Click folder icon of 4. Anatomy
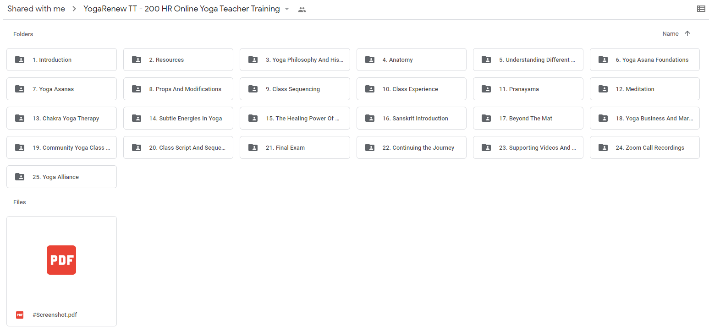The width and height of the screenshot is (709, 331). pos(370,60)
